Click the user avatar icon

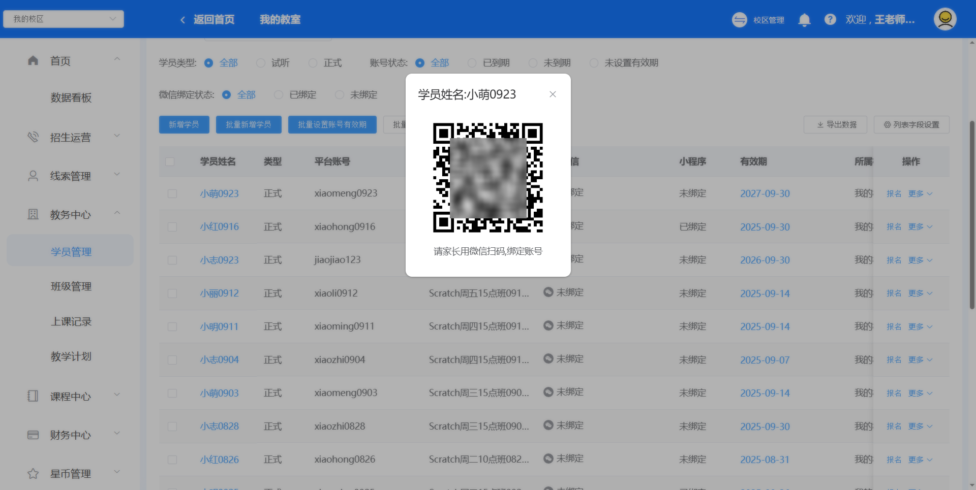(945, 19)
